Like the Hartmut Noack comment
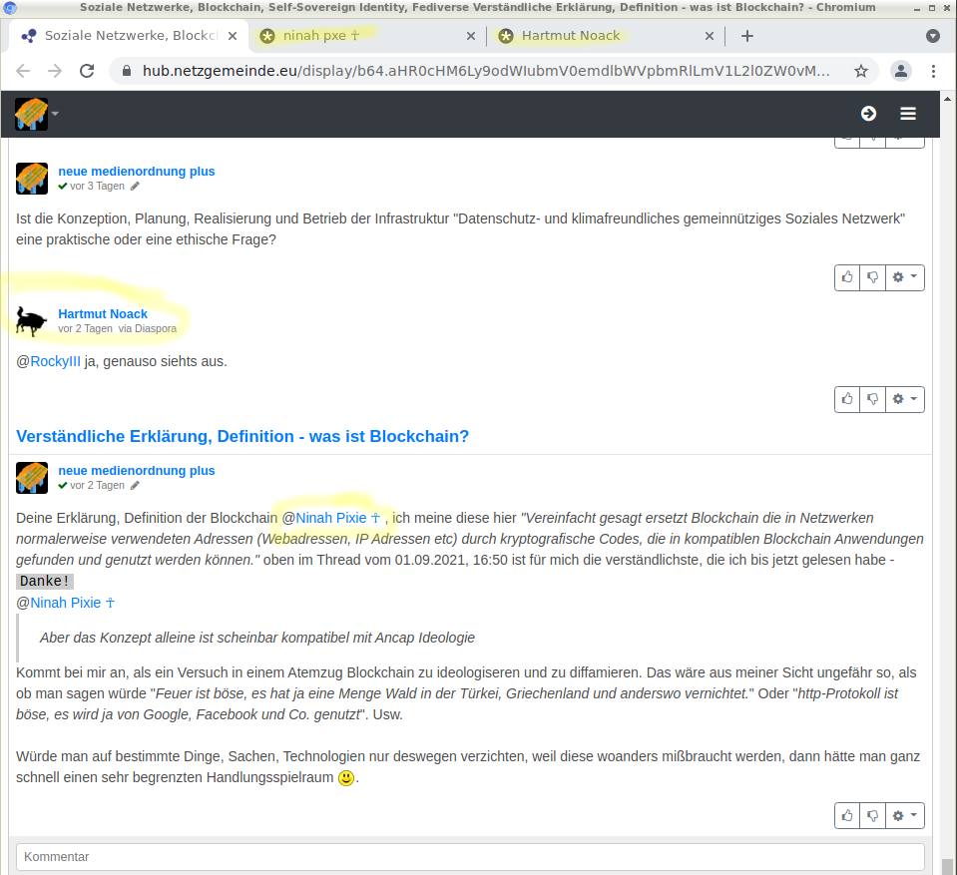 847,399
